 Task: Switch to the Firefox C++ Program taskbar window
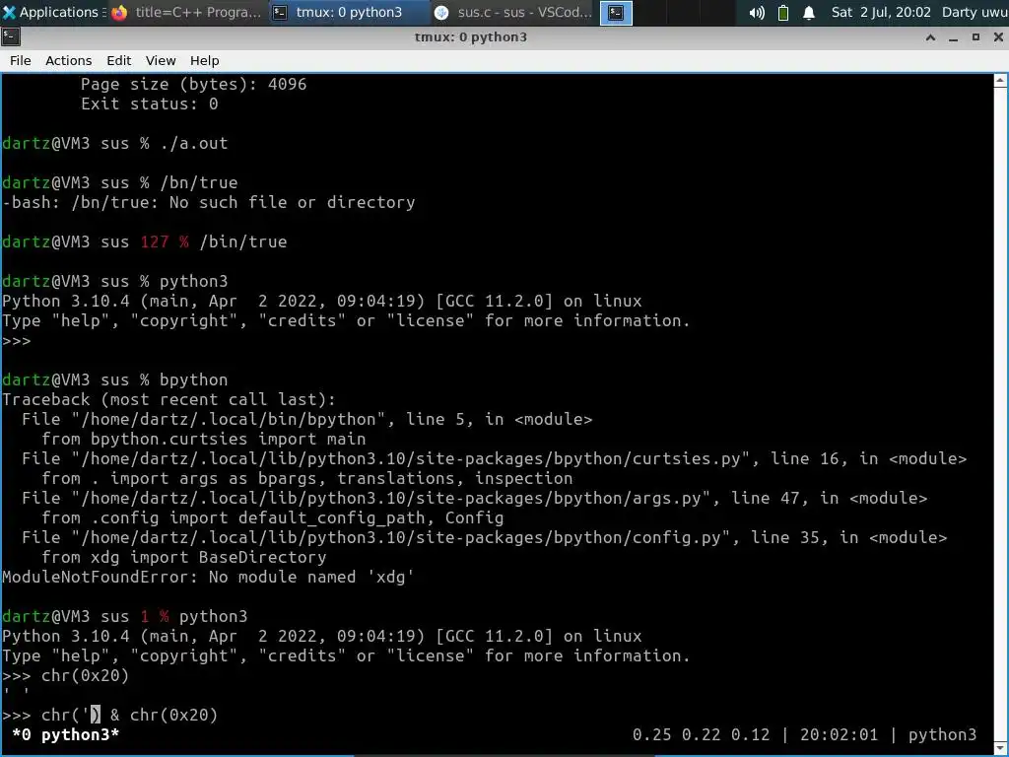tap(186, 12)
